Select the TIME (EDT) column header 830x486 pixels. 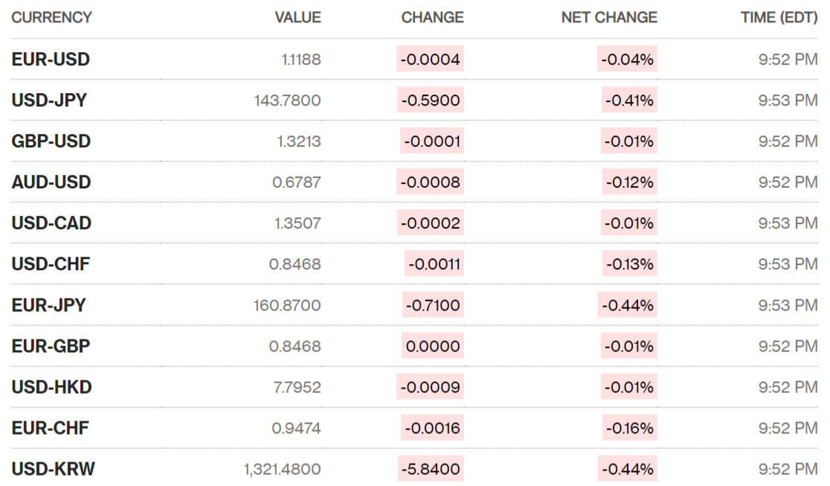tap(779, 17)
